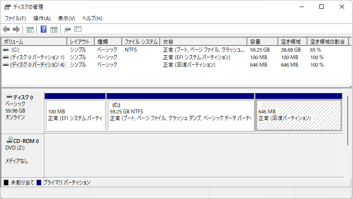Select the CD-ROM 0 DVD (Z:) label panel

pyautogui.click(x=23, y=156)
